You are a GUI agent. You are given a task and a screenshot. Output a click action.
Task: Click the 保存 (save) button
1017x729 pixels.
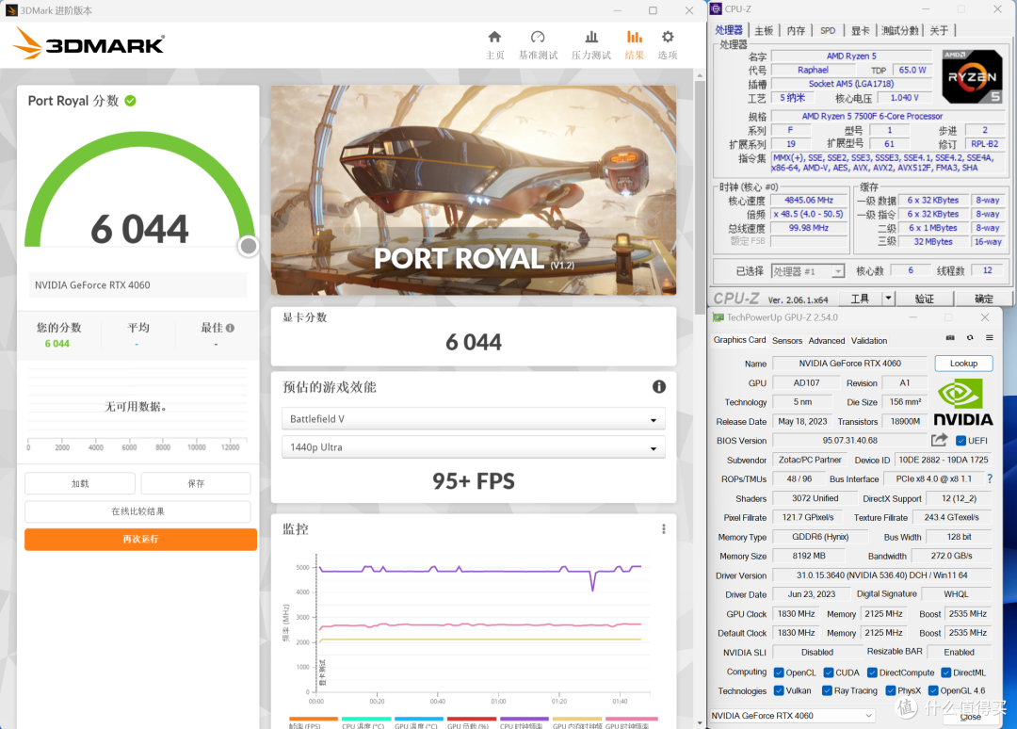(x=196, y=483)
